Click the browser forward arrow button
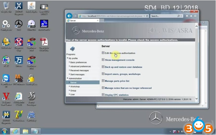 [x=75, y=16]
